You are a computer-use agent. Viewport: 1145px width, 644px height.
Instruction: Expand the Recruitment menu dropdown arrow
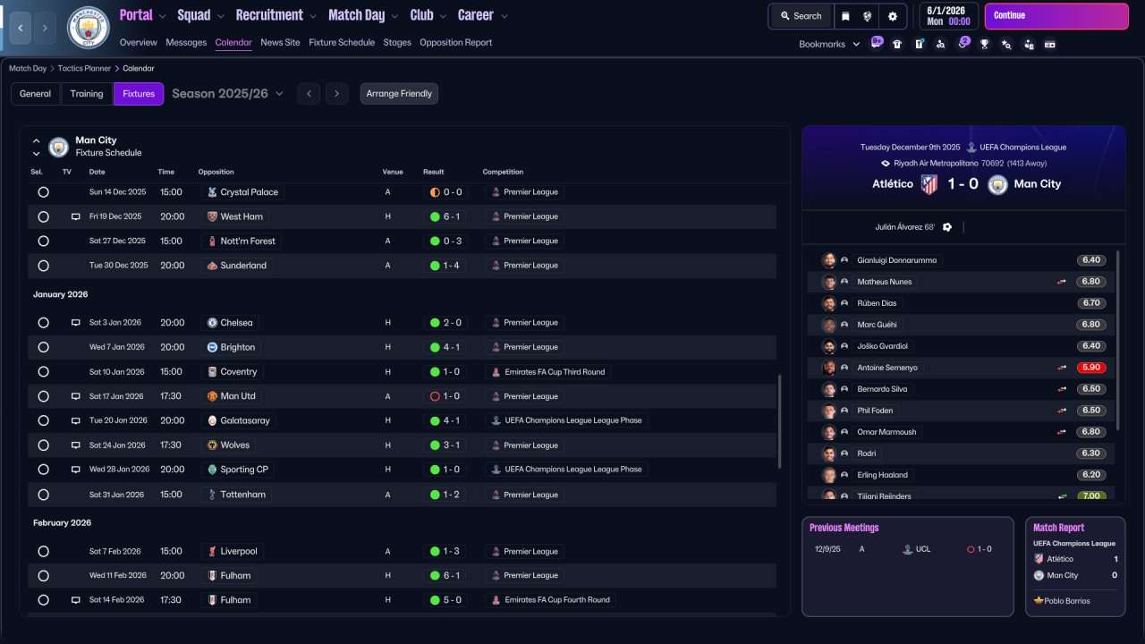(312, 16)
